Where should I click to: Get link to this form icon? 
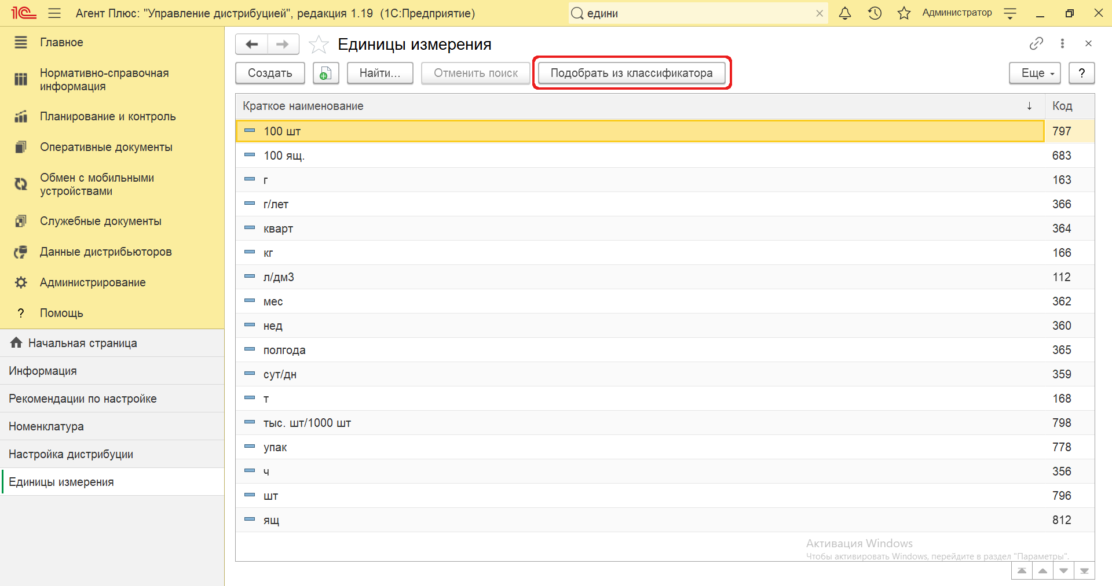tap(1036, 43)
